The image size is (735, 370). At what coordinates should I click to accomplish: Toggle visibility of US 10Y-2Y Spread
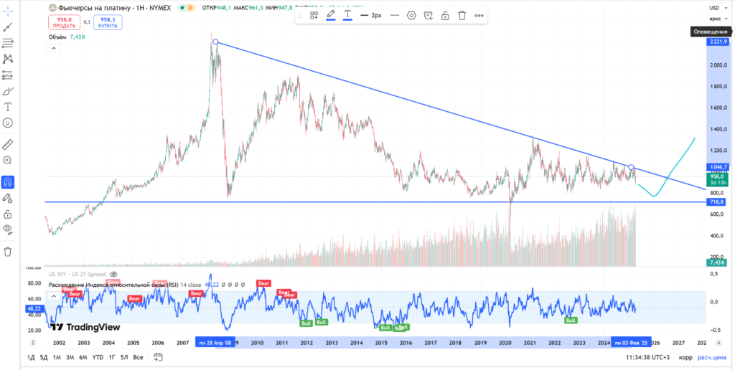(x=113, y=275)
